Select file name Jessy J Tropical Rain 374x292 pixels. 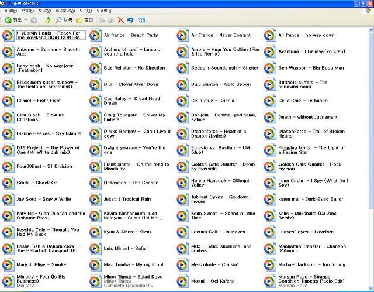coord(127,199)
